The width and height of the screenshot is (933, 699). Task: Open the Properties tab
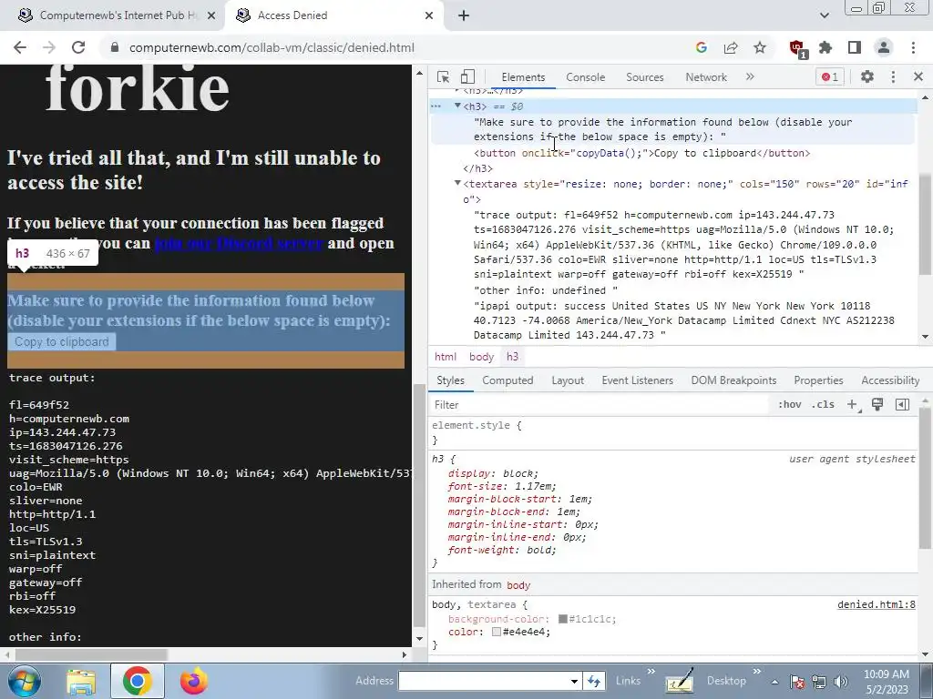(x=818, y=380)
